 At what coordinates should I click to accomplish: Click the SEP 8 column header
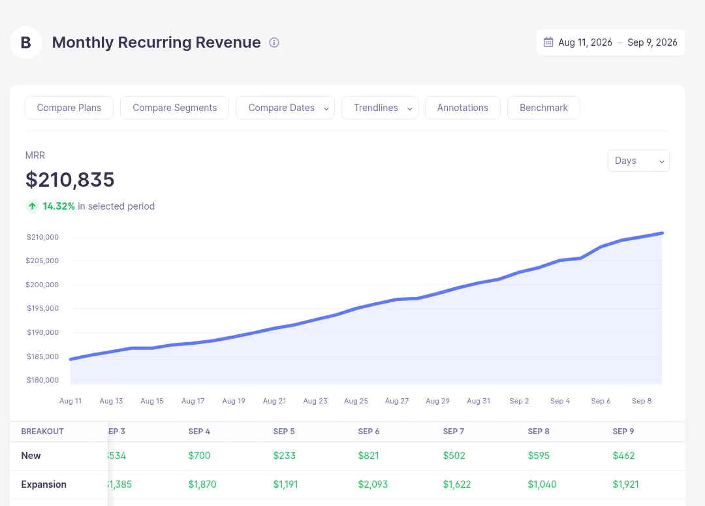tap(539, 432)
